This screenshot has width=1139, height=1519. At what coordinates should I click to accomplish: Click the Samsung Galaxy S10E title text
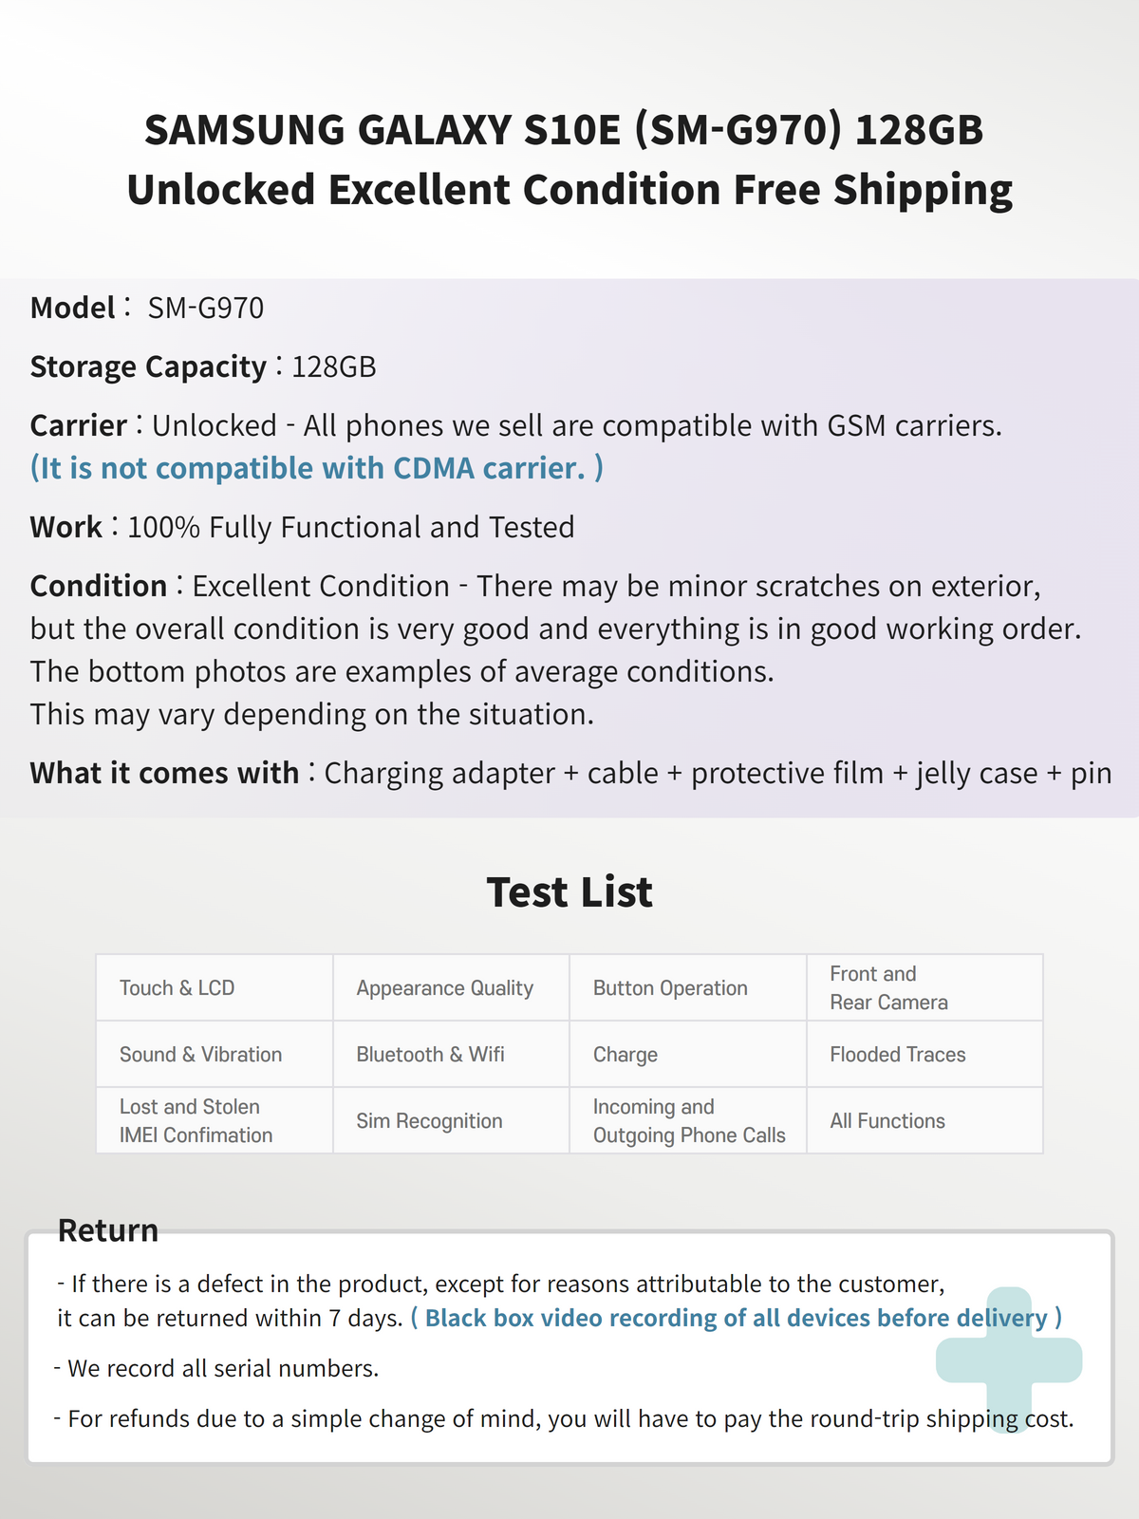[569, 159]
